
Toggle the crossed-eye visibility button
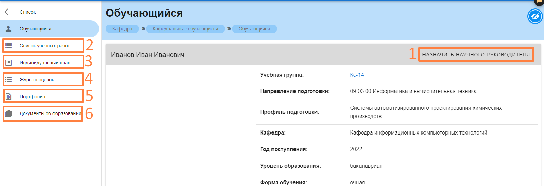pos(535,16)
